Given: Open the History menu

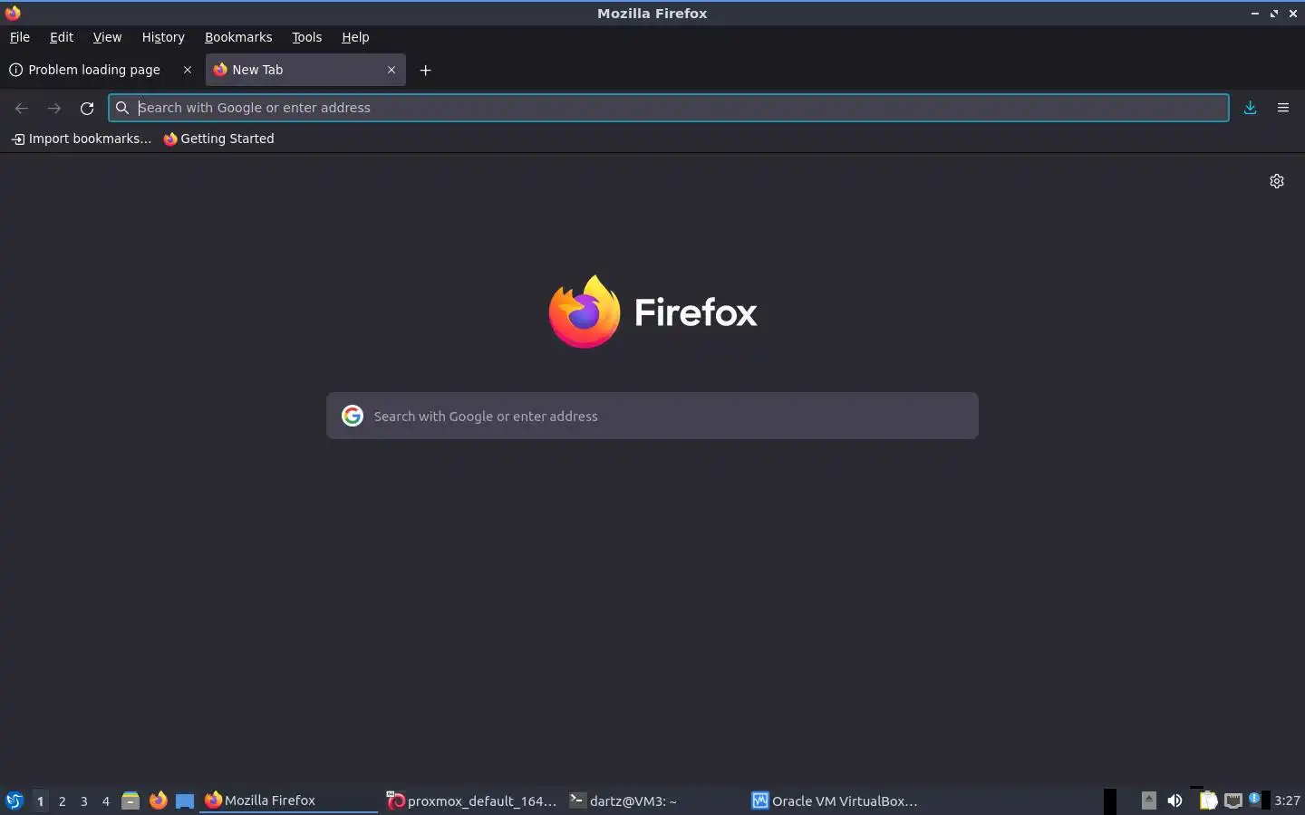Looking at the screenshot, I should (163, 37).
